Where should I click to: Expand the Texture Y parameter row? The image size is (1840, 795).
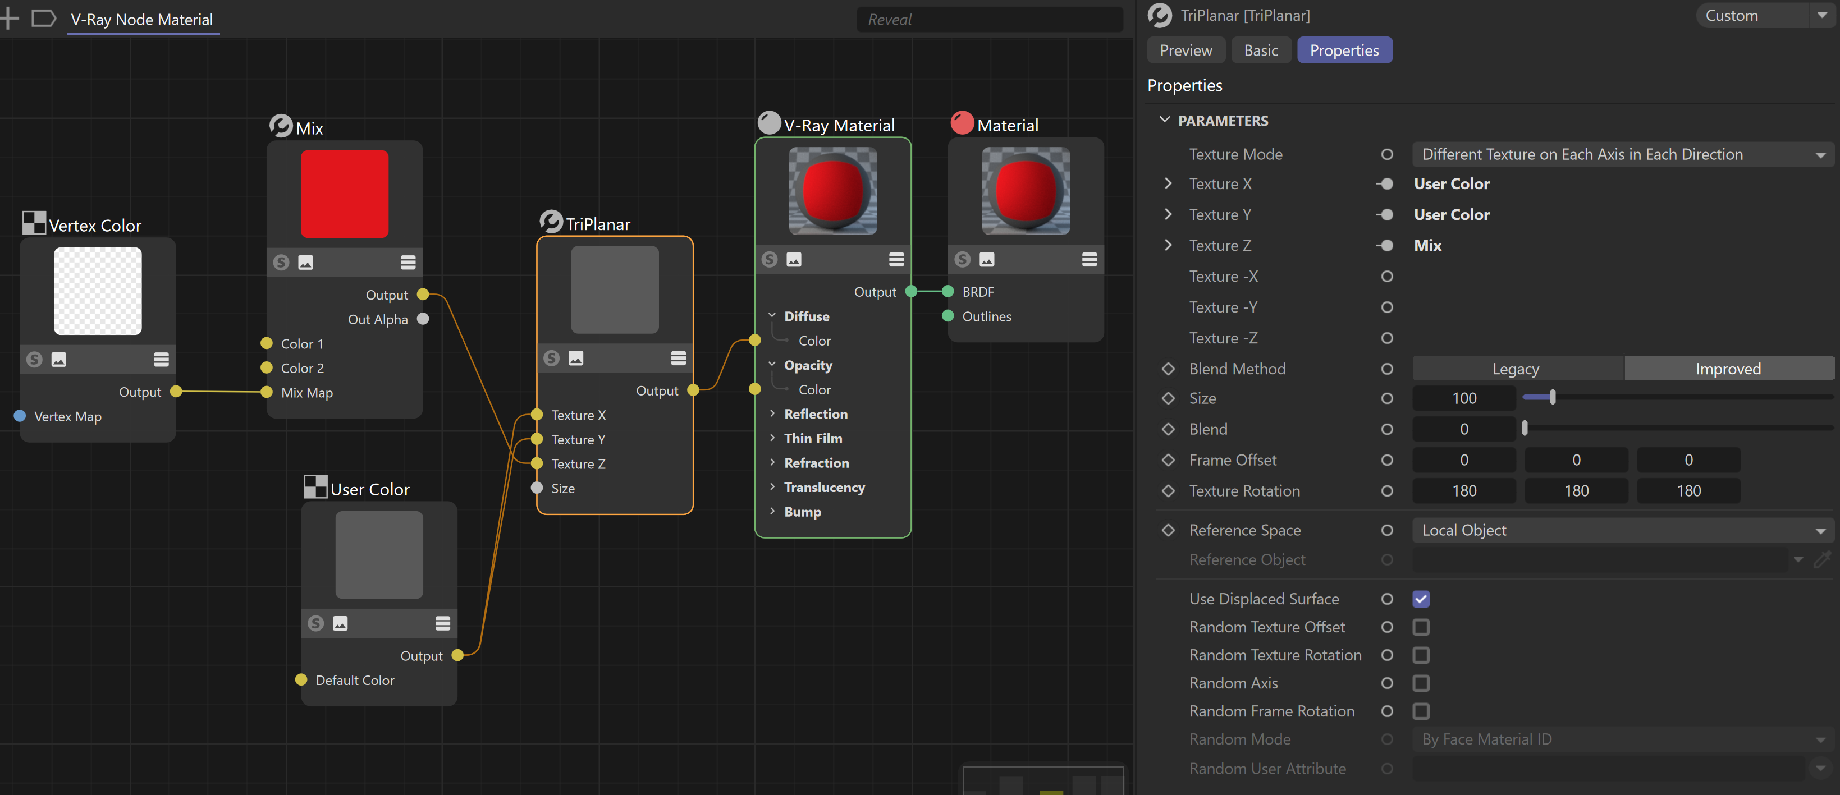[x=1168, y=214]
